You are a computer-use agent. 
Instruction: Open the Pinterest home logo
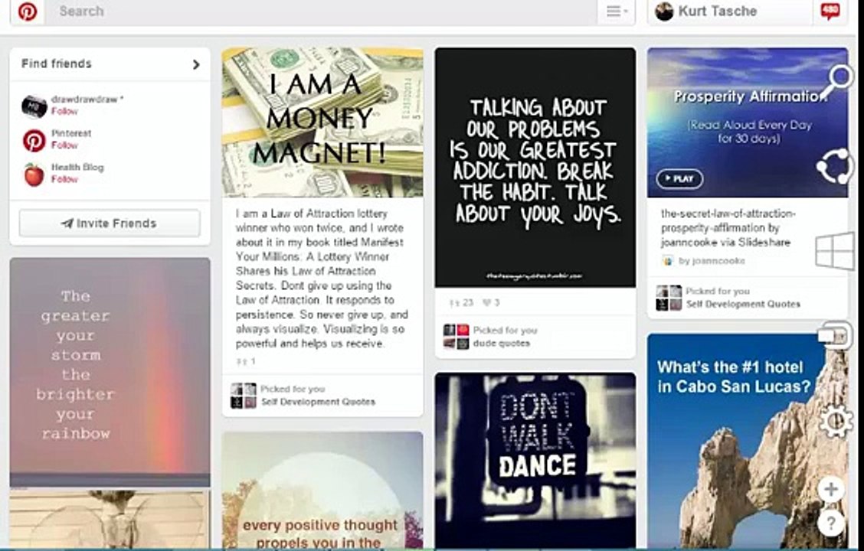tap(27, 11)
